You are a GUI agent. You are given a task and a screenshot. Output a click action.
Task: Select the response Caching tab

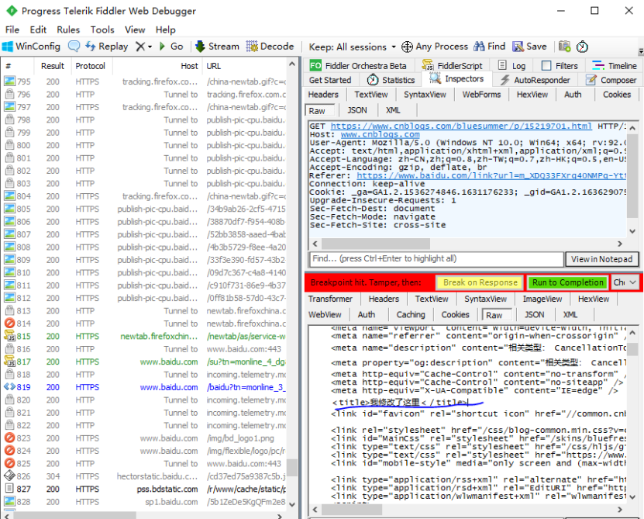point(411,315)
